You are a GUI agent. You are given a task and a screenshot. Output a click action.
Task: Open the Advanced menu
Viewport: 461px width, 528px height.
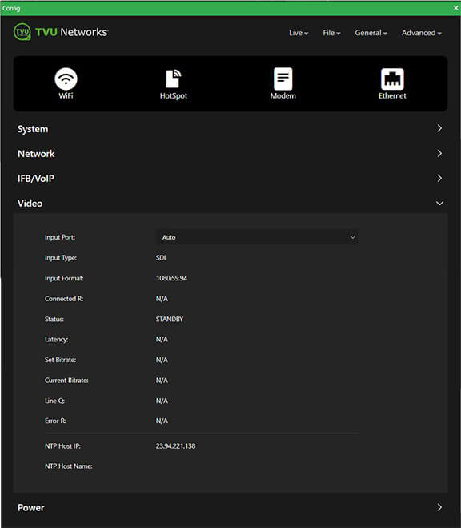(421, 33)
